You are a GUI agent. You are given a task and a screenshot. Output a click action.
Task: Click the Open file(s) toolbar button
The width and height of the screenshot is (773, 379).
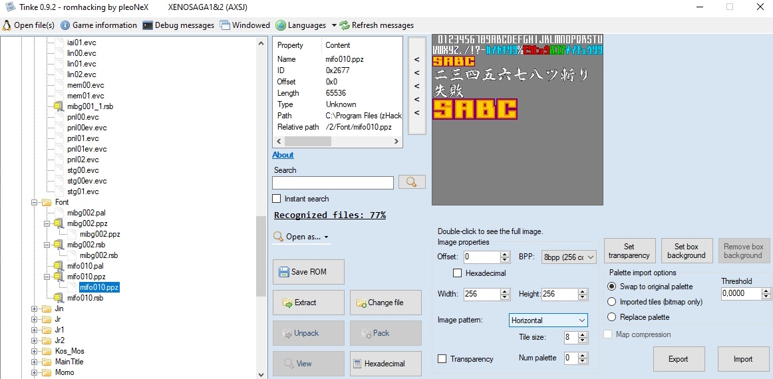coord(29,25)
